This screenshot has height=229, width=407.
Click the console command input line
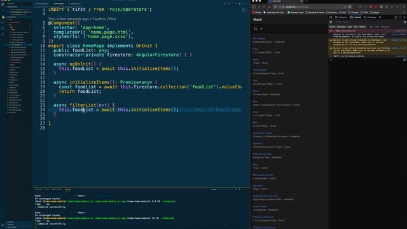click(x=366, y=60)
